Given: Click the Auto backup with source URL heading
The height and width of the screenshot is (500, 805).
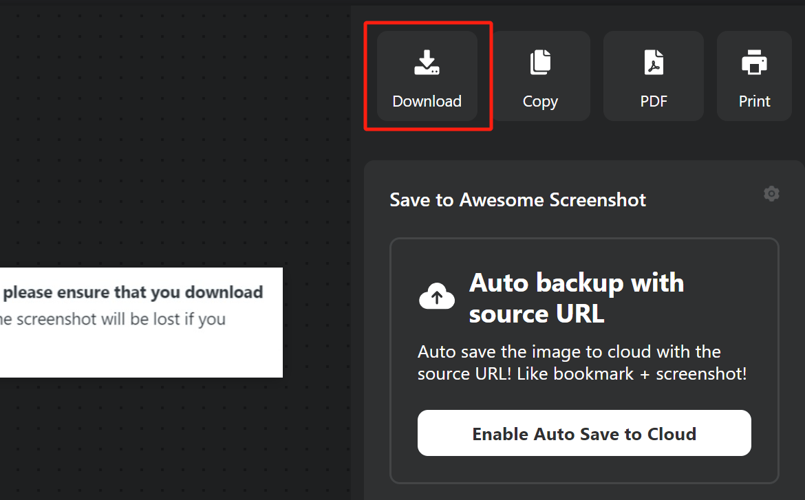Looking at the screenshot, I should (x=577, y=298).
